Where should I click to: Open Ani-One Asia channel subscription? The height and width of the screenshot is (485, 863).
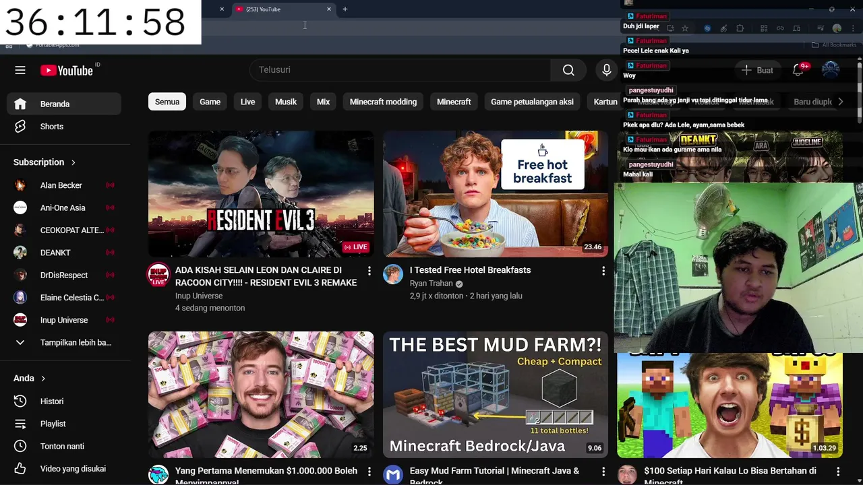pyautogui.click(x=64, y=207)
